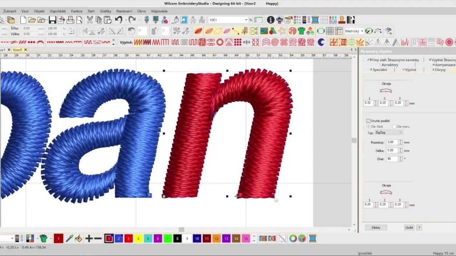Select the Dle části radio button
The height and width of the screenshot is (256, 456).
[368, 127]
